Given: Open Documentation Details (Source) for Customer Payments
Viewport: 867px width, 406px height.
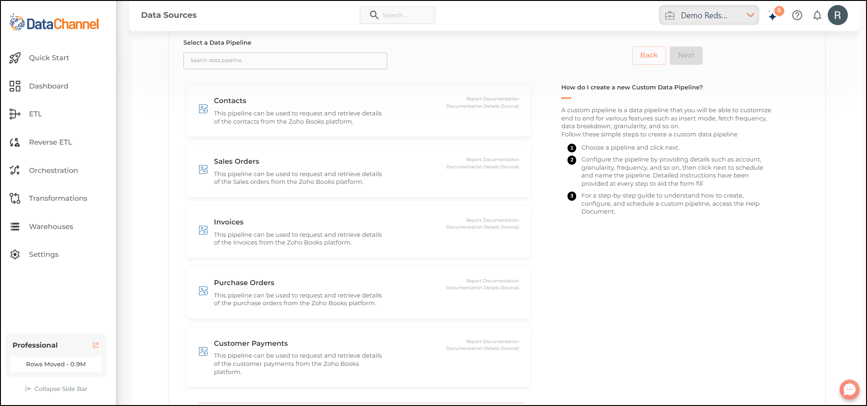Looking at the screenshot, I should tap(482, 349).
